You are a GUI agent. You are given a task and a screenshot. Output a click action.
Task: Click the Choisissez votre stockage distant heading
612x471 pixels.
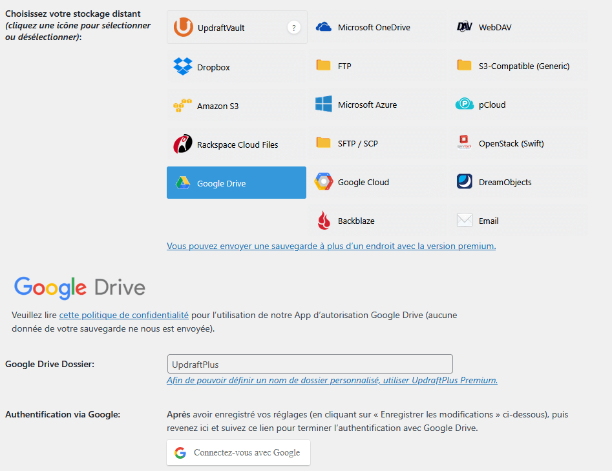click(72, 14)
